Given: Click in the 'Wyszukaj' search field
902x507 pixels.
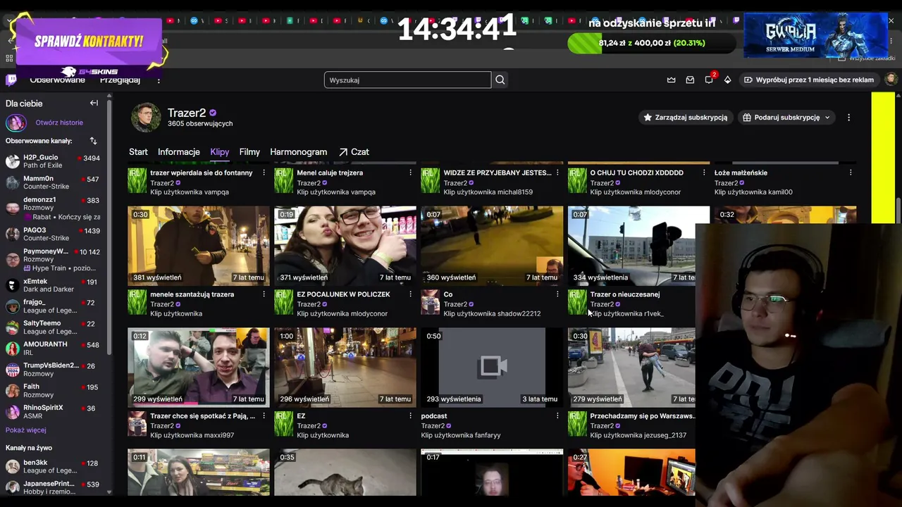Looking at the screenshot, I should coord(407,80).
